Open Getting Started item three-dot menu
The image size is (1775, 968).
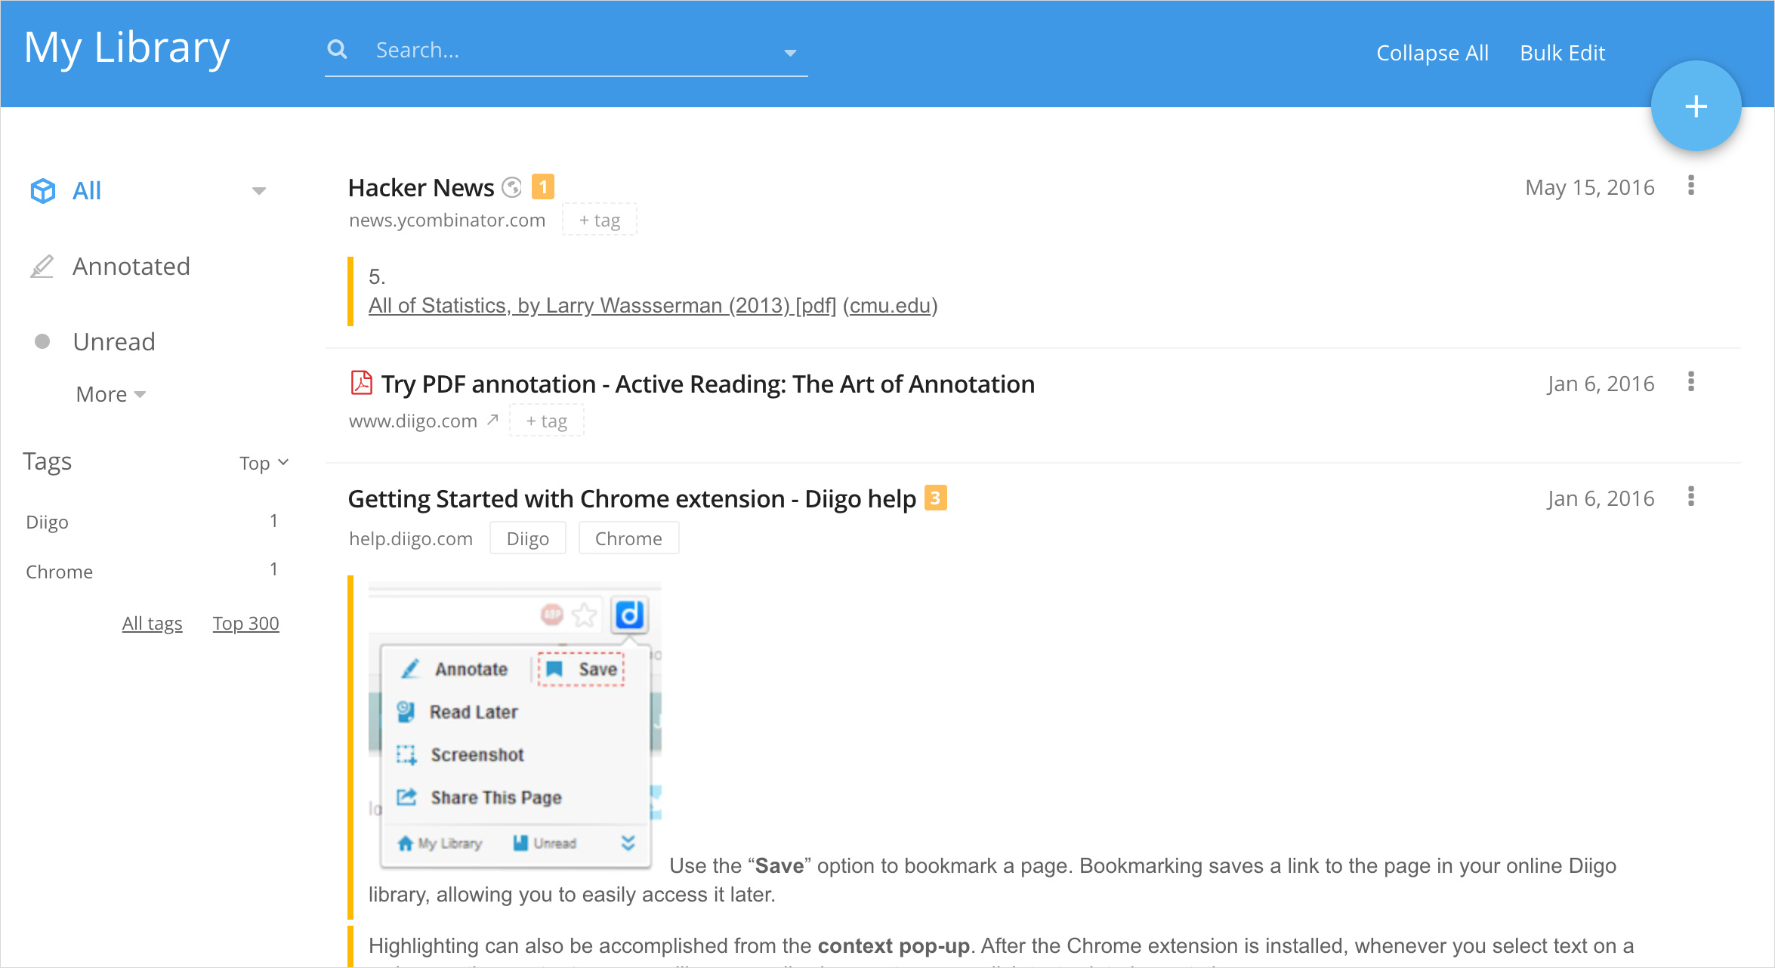pyautogui.click(x=1691, y=496)
